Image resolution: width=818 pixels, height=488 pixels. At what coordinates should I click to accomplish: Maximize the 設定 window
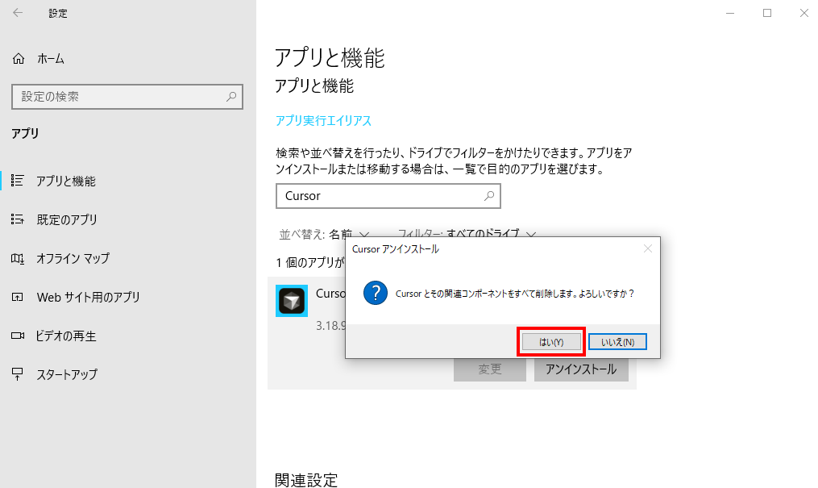click(x=767, y=13)
